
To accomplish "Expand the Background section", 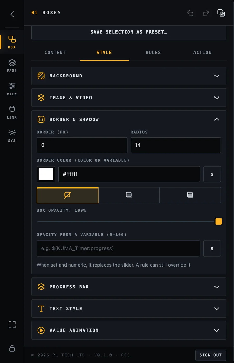I will 129,76.
